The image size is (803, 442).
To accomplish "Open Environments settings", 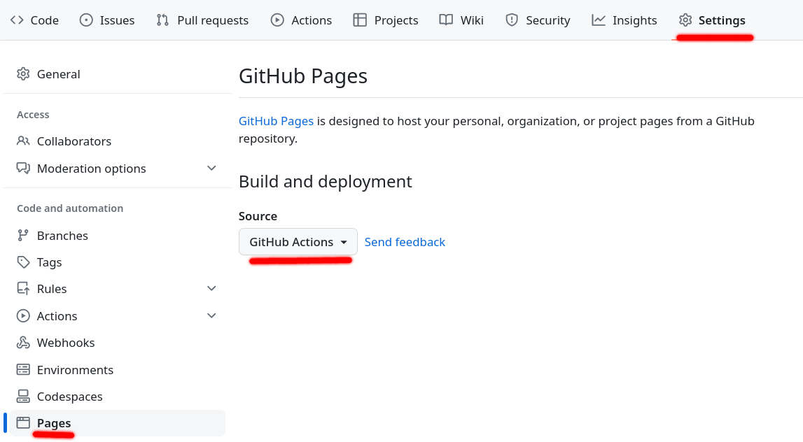I will (118, 369).
